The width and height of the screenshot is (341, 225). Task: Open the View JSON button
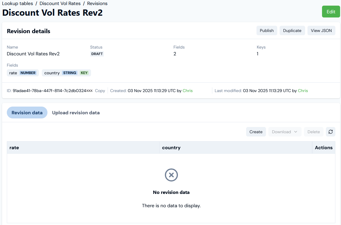(x=321, y=30)
